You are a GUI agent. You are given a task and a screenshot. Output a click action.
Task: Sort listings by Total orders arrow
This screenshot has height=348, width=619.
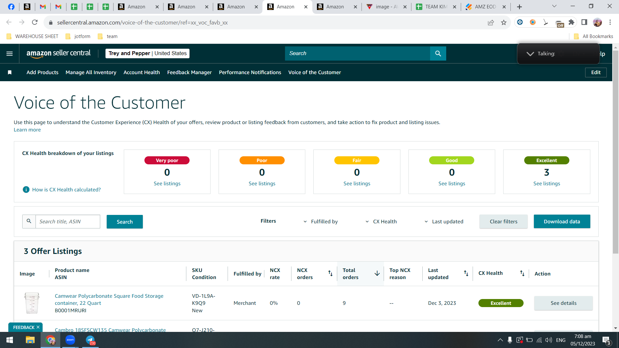tap(377, 273)
